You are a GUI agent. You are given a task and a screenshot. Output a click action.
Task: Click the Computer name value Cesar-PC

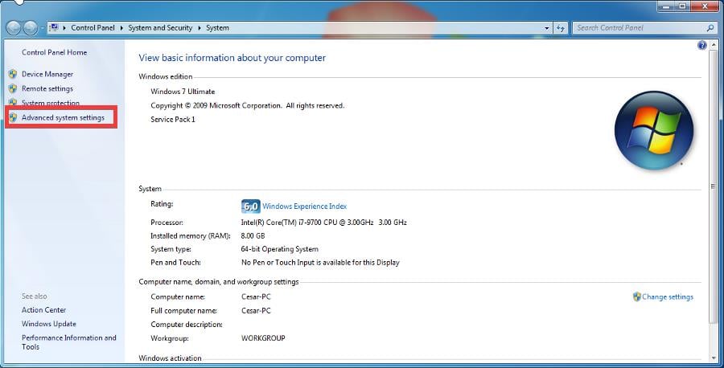[256, 296]
